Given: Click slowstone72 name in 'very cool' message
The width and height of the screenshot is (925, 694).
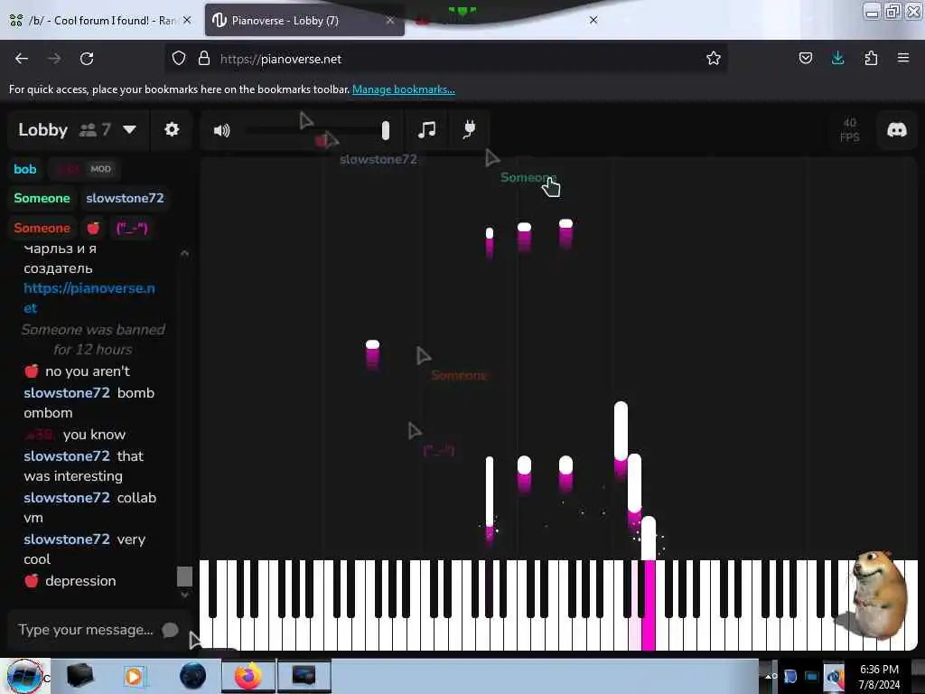Looking at the screenshot, I should [x=67, y=539].
